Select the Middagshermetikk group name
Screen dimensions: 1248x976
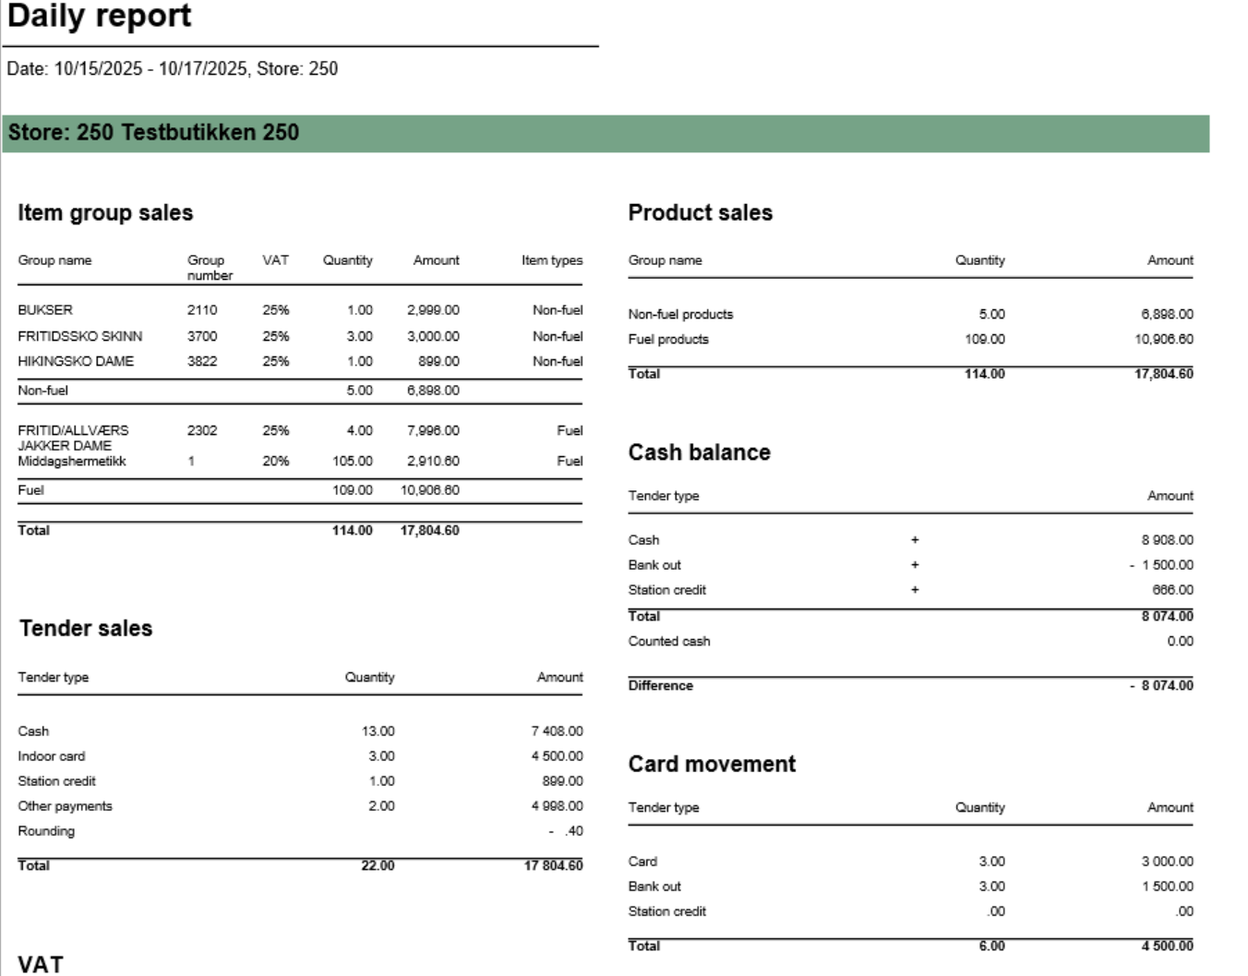click(x=72, y=461)
